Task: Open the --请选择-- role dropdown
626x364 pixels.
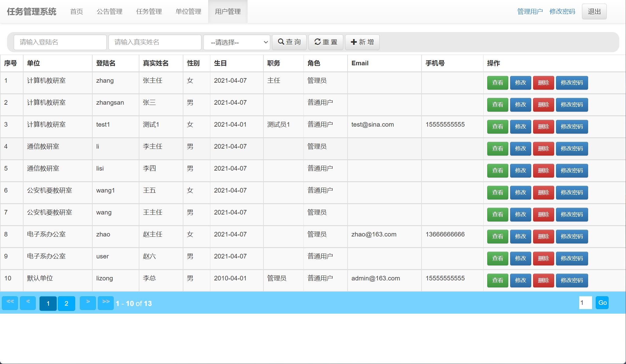Action: pos(236,42)
